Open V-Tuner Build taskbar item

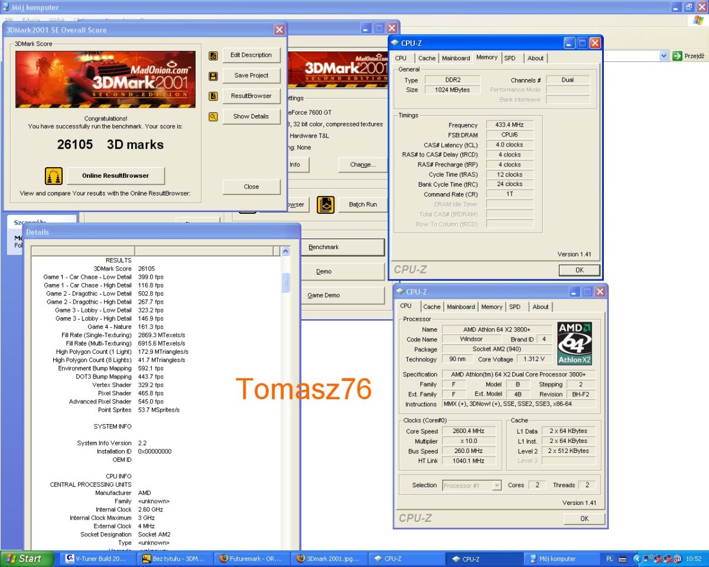point(97,559)
